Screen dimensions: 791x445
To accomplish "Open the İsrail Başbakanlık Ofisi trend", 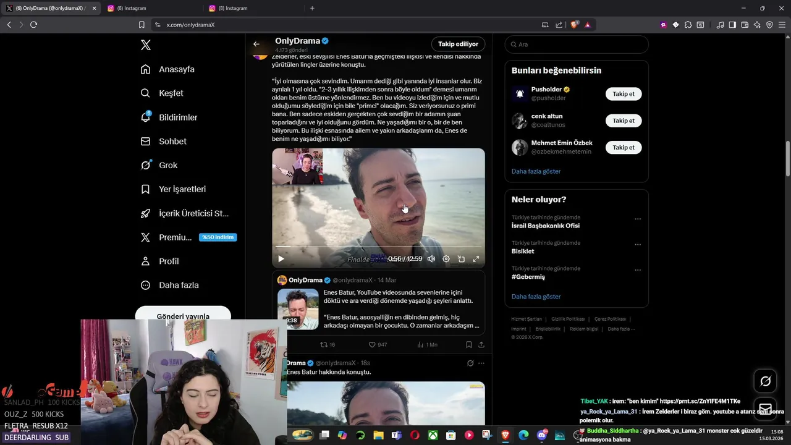I will (x=546, y=226).
